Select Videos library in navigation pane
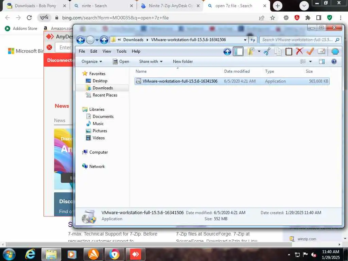 pos(99,138)
